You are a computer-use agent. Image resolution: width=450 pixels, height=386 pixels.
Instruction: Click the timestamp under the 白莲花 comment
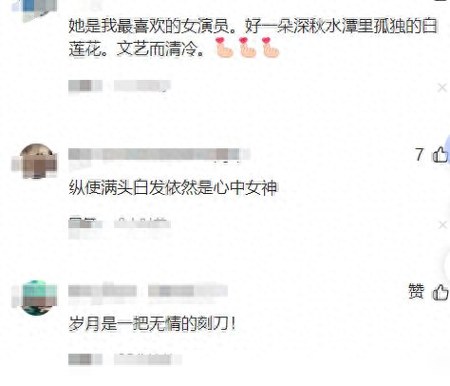[x=142, y=86]
